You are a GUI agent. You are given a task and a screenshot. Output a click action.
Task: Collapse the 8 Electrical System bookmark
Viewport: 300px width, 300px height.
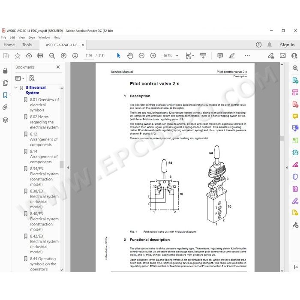[x=16, y=87]
